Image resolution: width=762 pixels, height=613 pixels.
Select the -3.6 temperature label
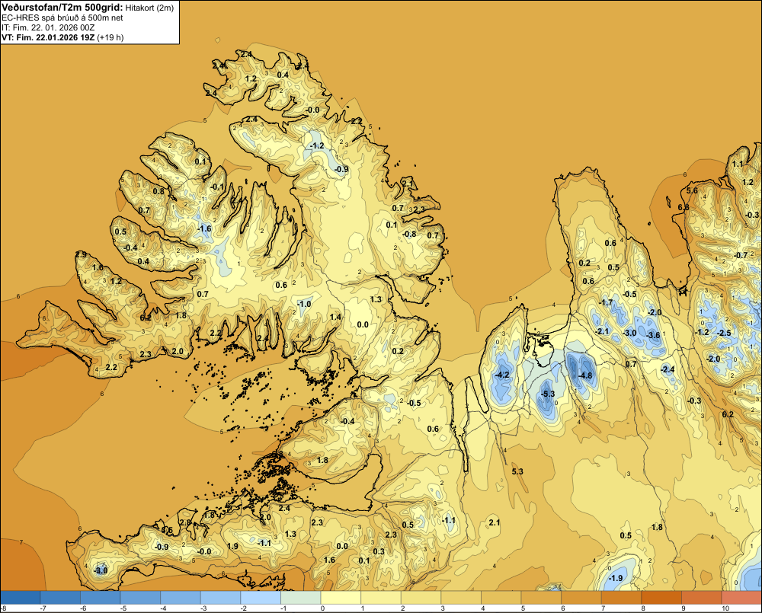click(654, 335)
